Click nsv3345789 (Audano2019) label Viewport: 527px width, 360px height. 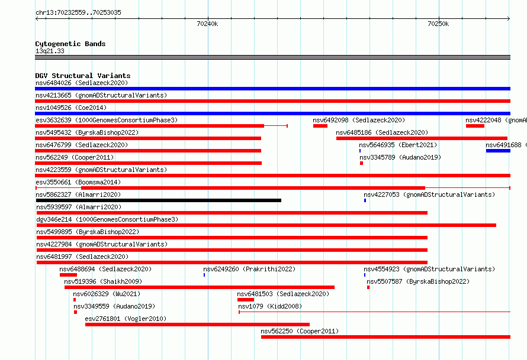400,157
